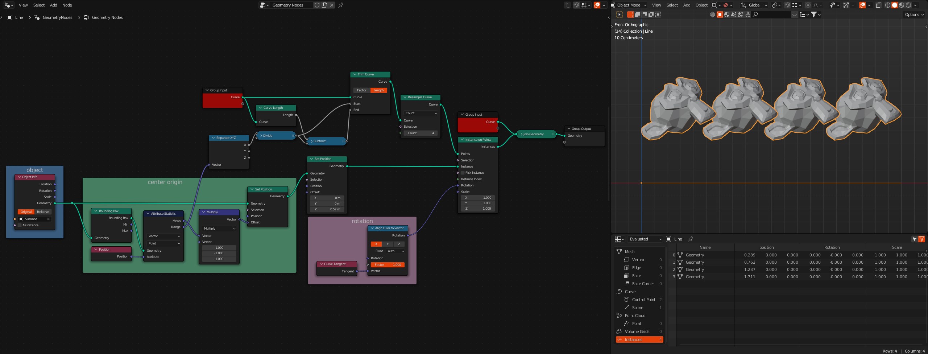Select Instances domain in spreadsheet
This screenshot has height=354, width=928.
pos(639,339)
